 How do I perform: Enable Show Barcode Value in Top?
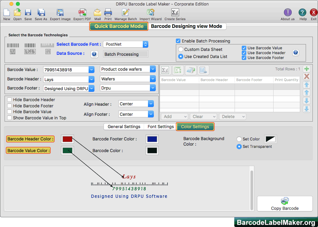9,118
